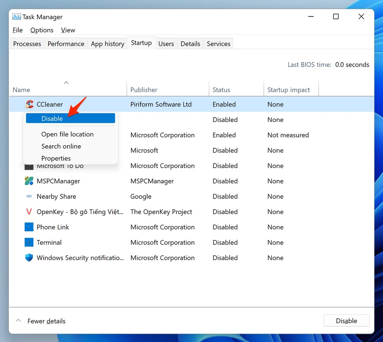Open the Options menu
The width and height of the screenshot is (383, 342).
point(42,30)
